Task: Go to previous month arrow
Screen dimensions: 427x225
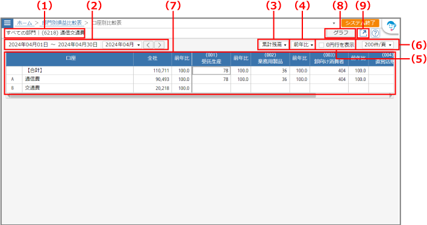Action: tap(148, 45)
